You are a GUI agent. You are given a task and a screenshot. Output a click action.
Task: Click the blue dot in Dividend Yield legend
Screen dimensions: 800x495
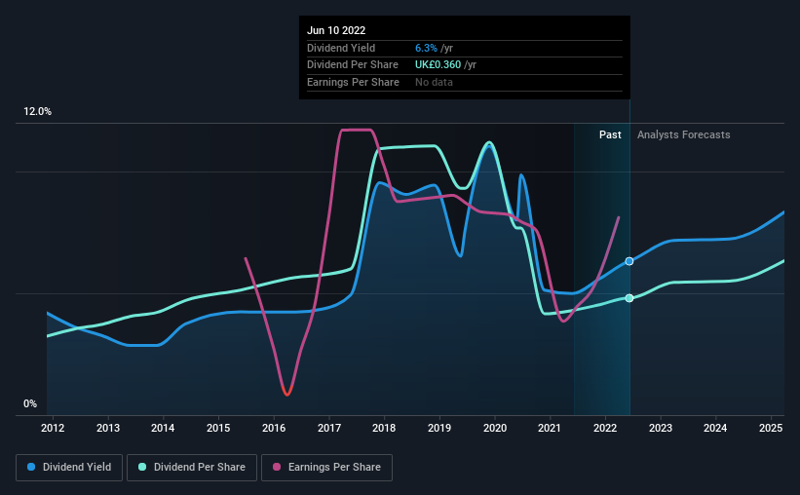(31, 467)
